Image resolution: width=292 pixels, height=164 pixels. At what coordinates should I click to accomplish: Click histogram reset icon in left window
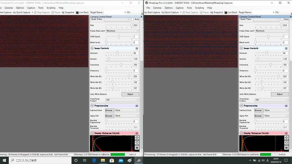tap(137, 142)
